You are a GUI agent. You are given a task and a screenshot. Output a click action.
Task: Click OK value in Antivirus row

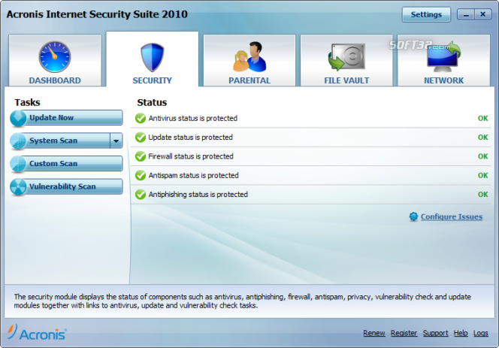point(482,119)
